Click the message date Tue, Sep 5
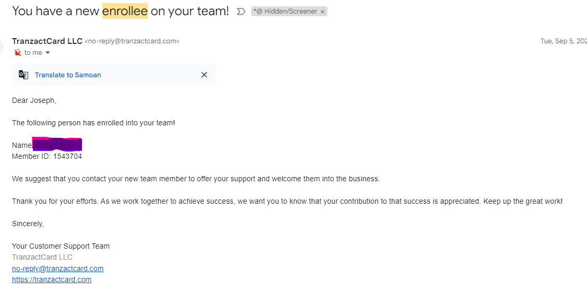This screenshot has width=587, height=292. click(x=563, y=41)
